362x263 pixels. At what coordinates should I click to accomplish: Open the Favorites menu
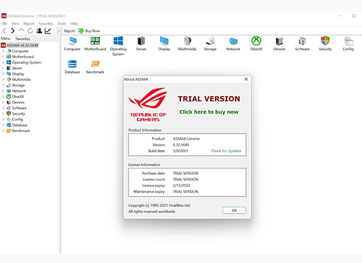pos(45,24)
